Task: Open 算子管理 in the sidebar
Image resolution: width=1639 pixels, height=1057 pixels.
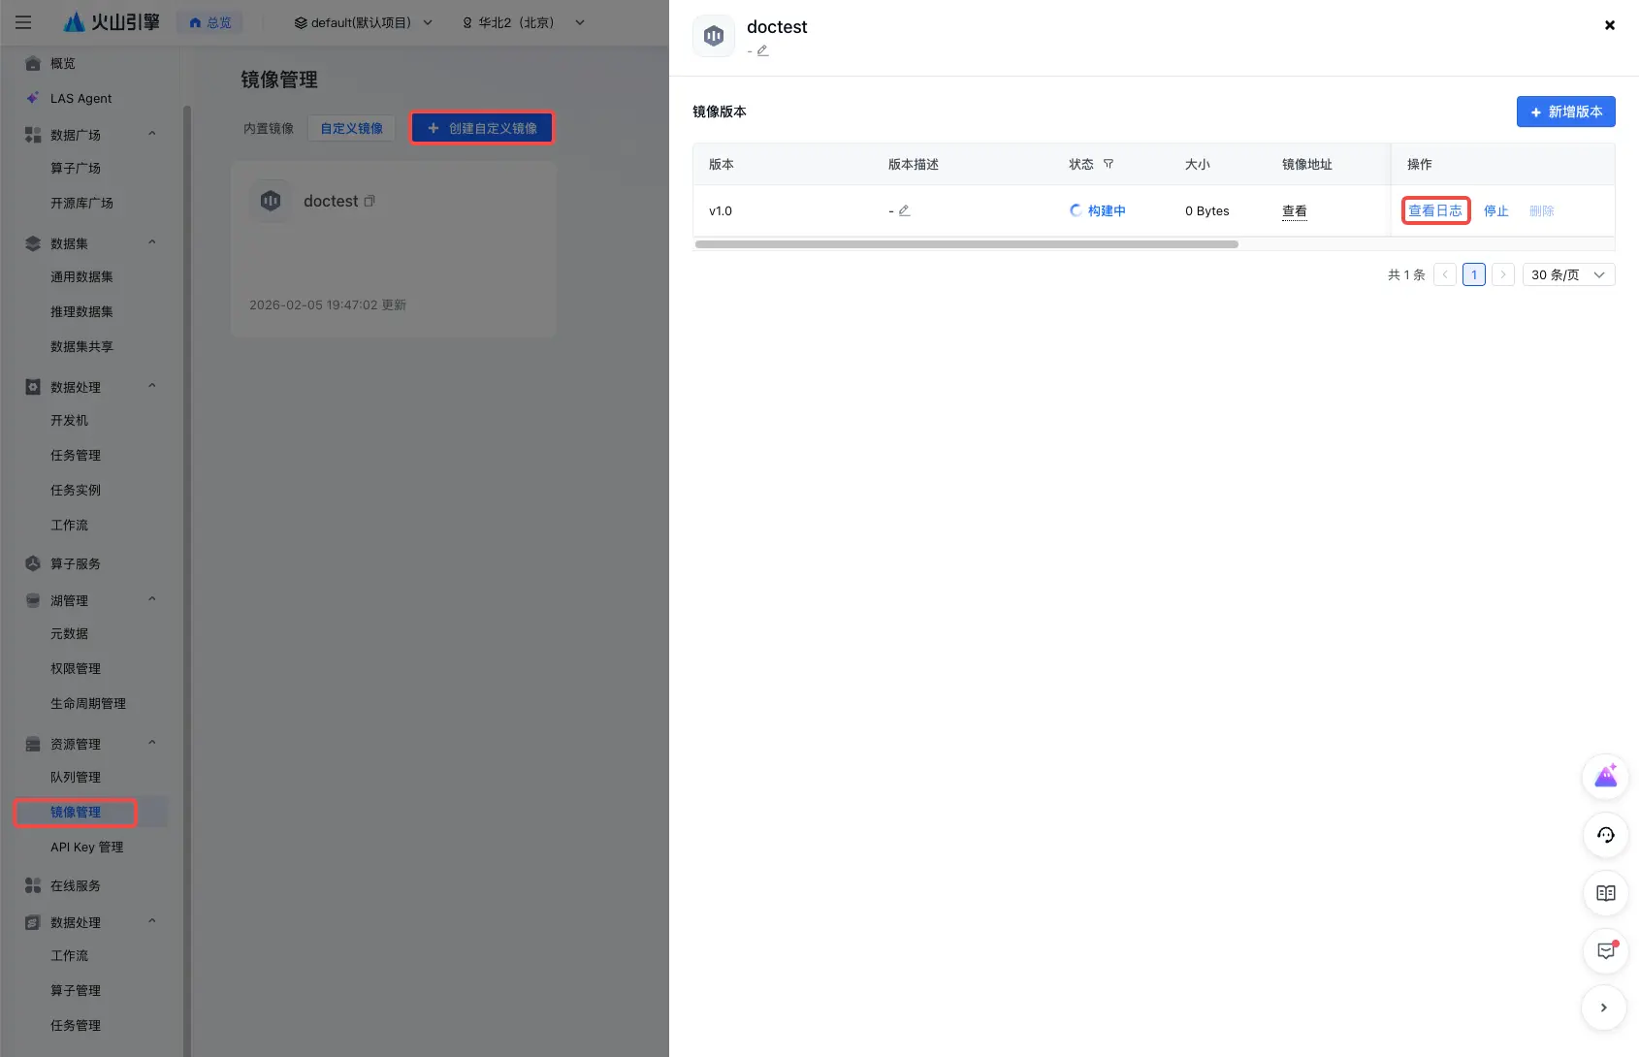Action: pos(76,990)
